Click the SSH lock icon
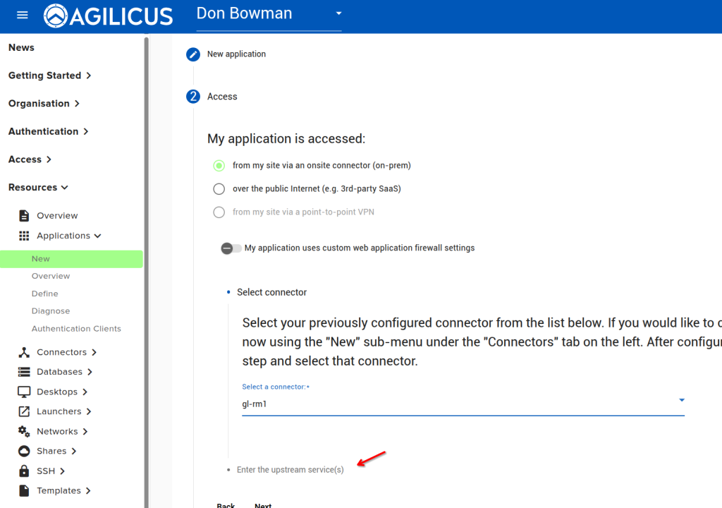 click(x=24, y=471)
